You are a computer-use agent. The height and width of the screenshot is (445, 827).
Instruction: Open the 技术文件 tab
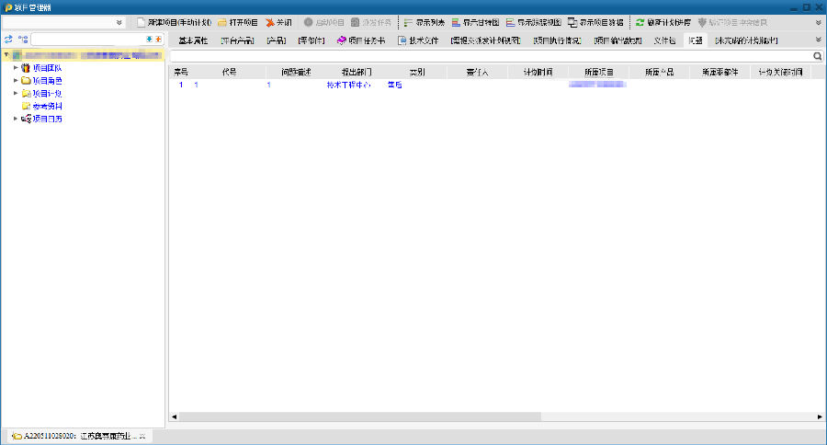(x=418, y=40)
